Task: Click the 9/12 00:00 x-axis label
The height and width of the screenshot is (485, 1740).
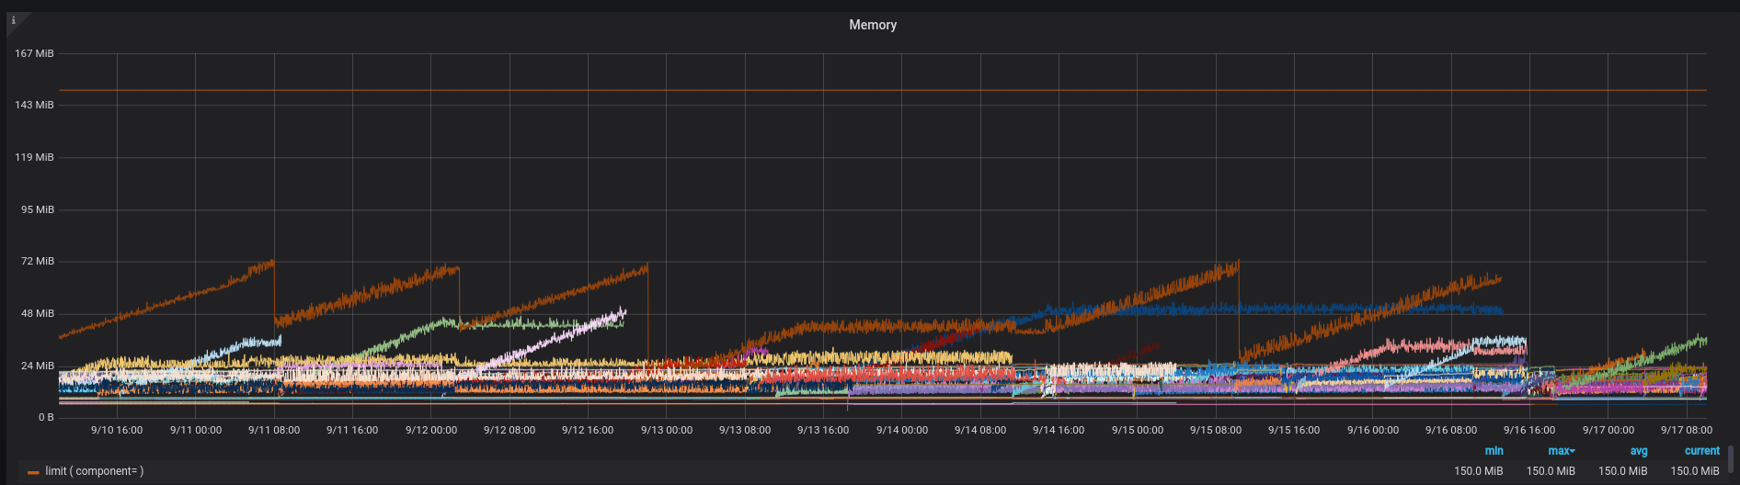Action: tap(431, 430)
